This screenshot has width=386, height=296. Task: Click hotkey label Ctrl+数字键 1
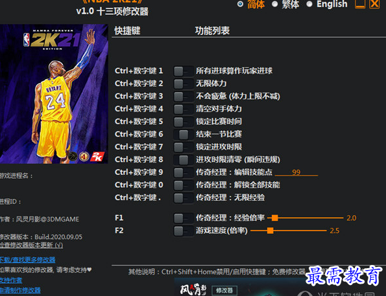tap(139, 71)
